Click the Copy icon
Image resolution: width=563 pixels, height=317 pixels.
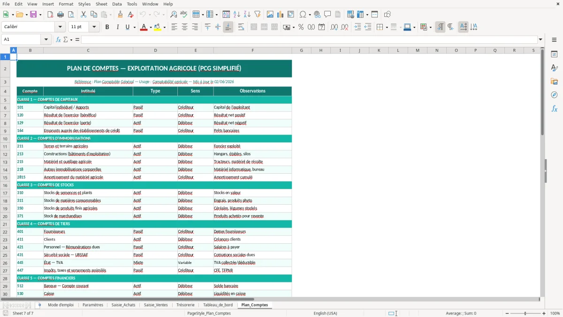click(x=94, y=15)
